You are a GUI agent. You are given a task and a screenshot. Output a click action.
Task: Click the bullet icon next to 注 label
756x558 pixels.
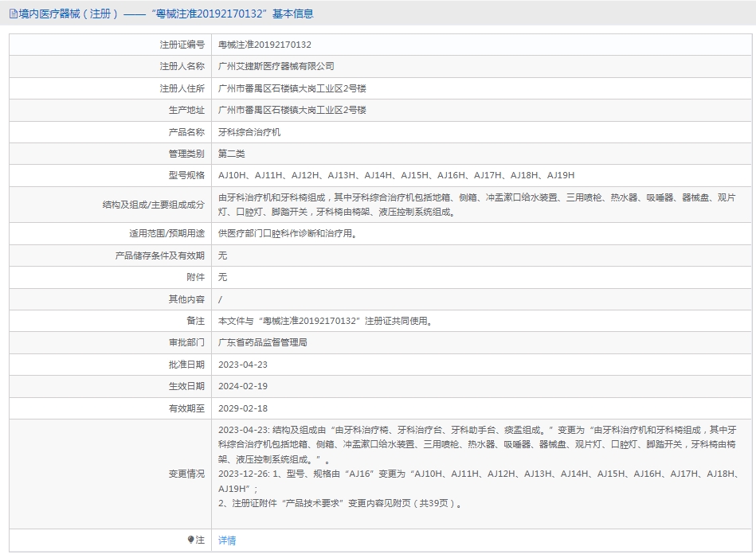coord(190,540)
